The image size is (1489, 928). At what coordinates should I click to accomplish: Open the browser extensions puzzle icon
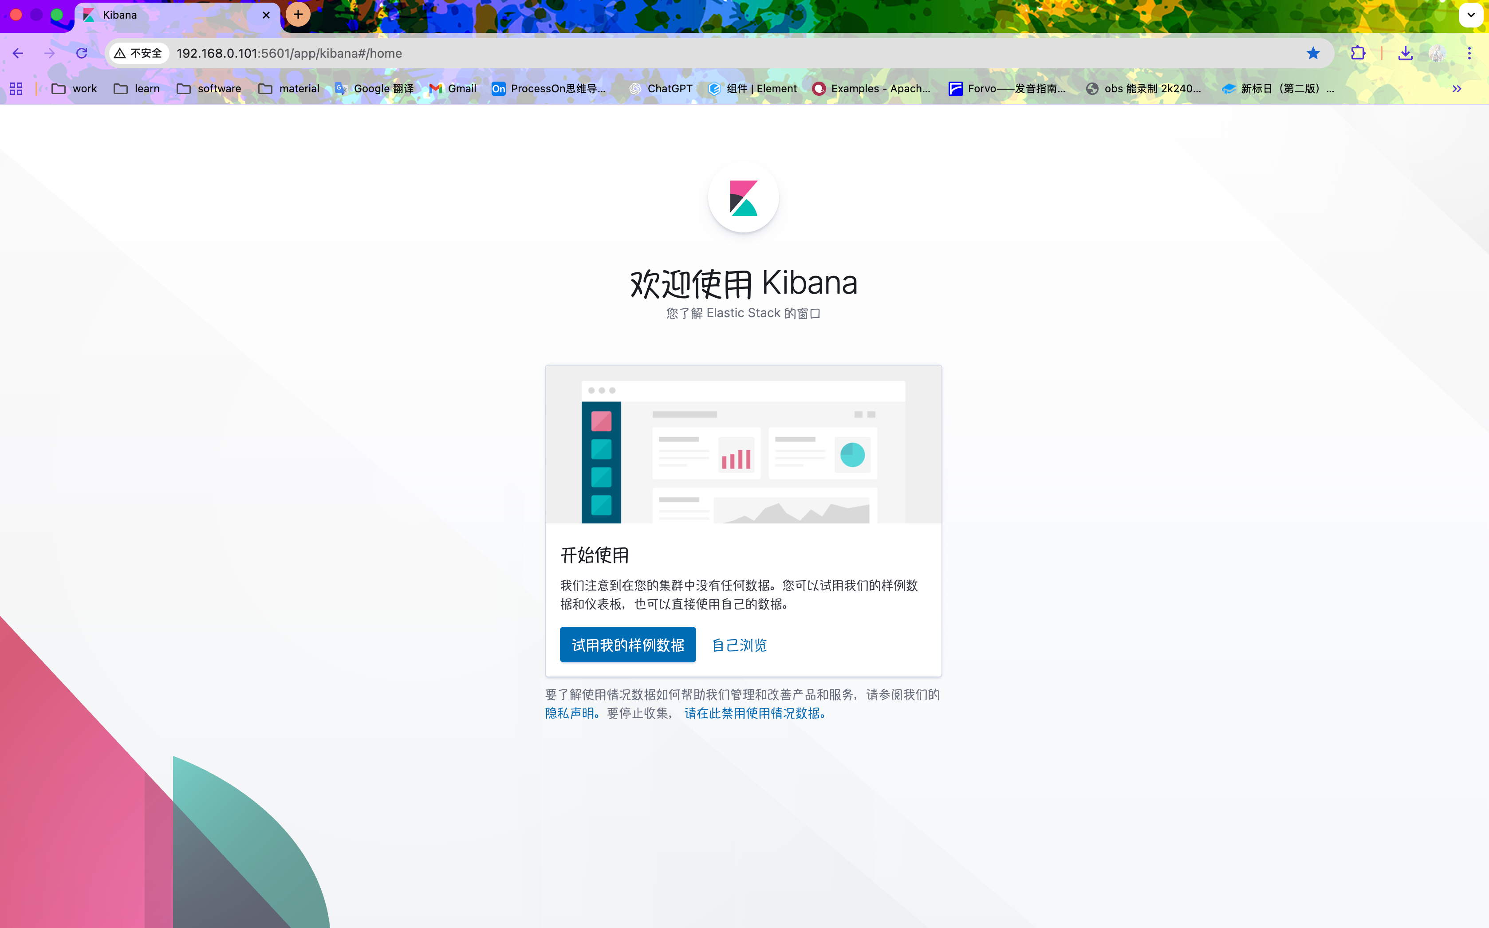tap(1358, 53)
